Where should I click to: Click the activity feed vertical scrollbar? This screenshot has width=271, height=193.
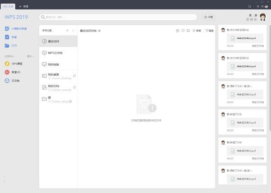point(270,77)
